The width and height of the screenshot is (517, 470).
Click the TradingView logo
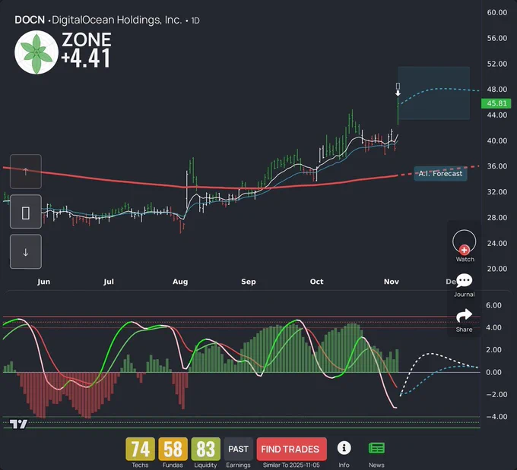coord(19,424)
